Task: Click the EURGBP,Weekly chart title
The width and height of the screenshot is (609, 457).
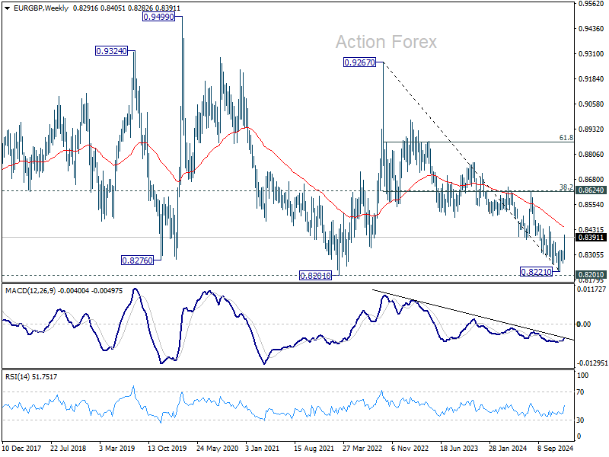Action: pyautogui.click(x=41, y=8)
